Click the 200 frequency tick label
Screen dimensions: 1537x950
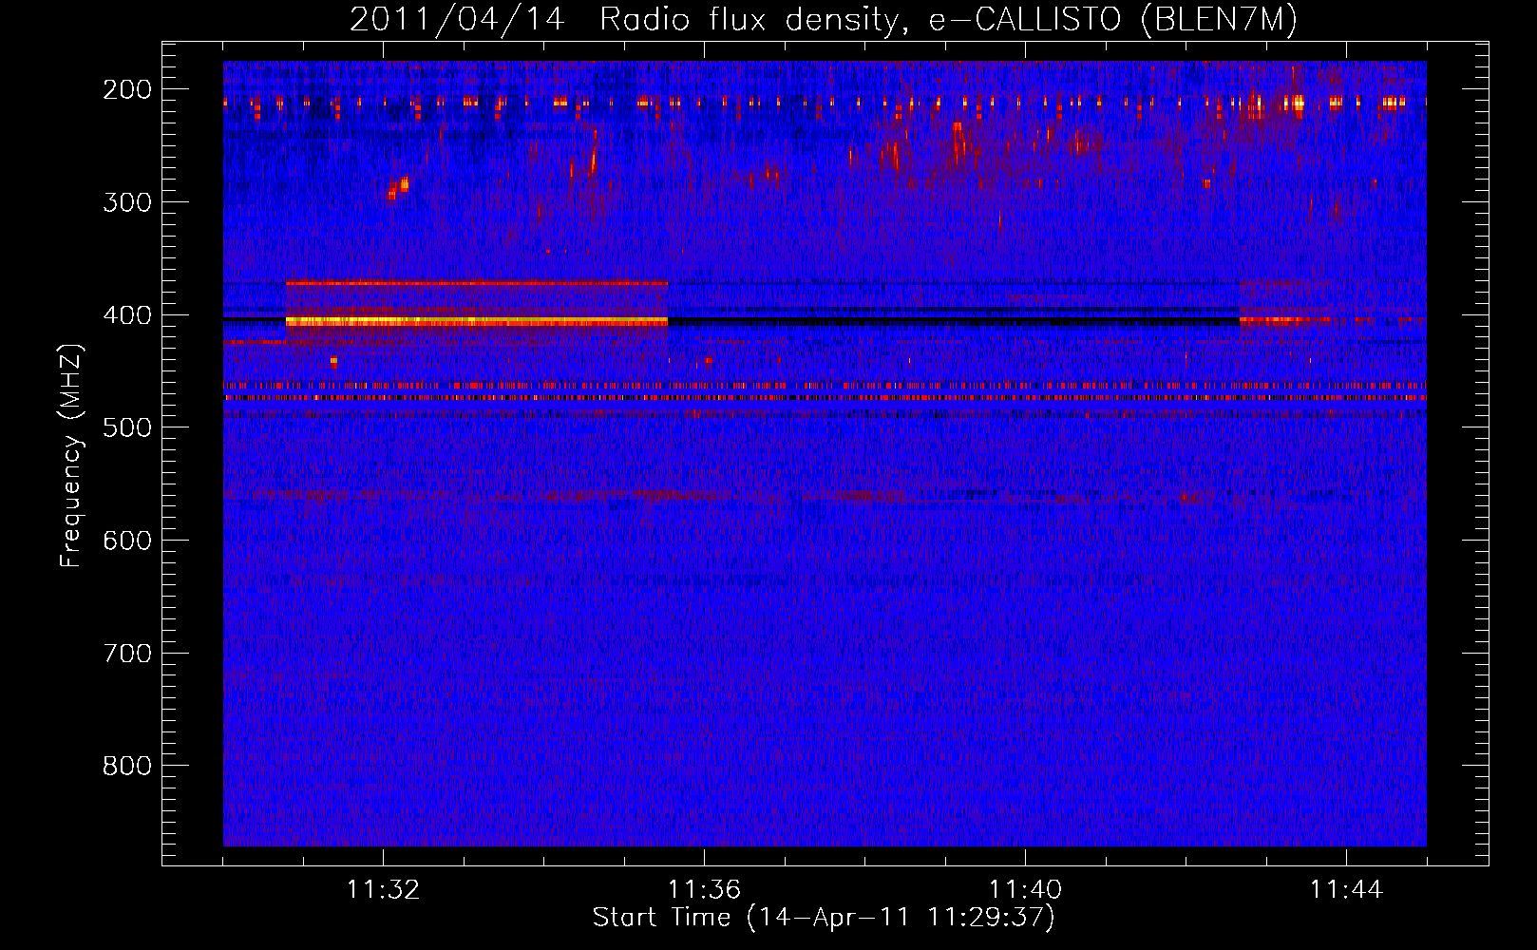point(127,89)
